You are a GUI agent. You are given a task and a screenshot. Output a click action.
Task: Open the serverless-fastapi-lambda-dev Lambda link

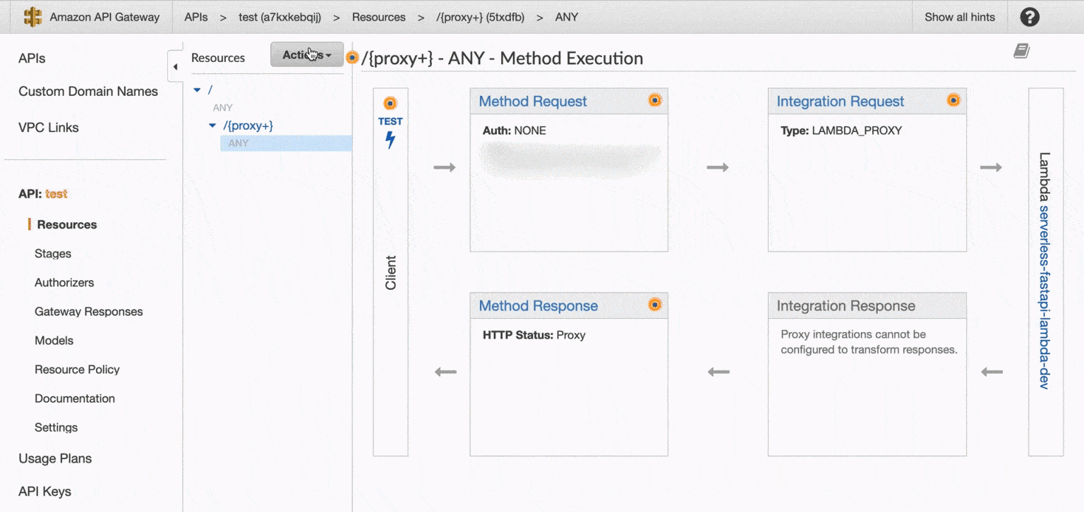click(1045, 298)
